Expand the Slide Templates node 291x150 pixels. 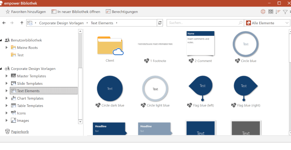(7, 83)
